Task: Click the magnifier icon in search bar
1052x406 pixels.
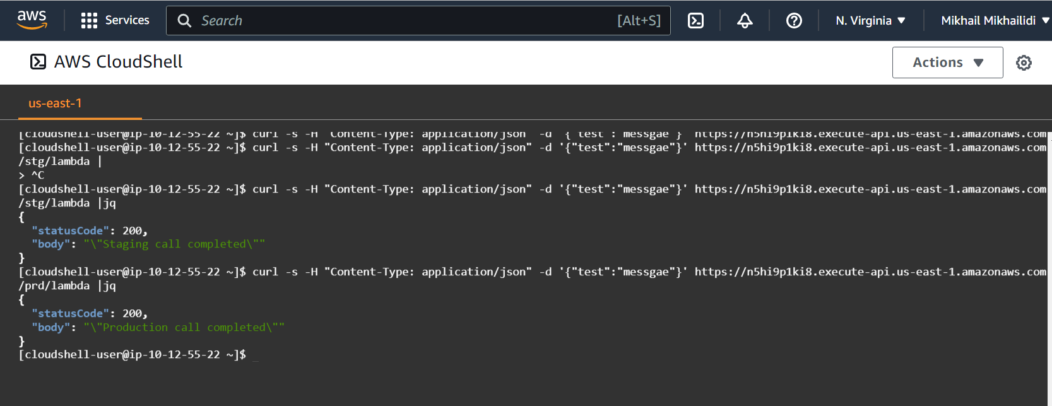Action: point(184,21)
